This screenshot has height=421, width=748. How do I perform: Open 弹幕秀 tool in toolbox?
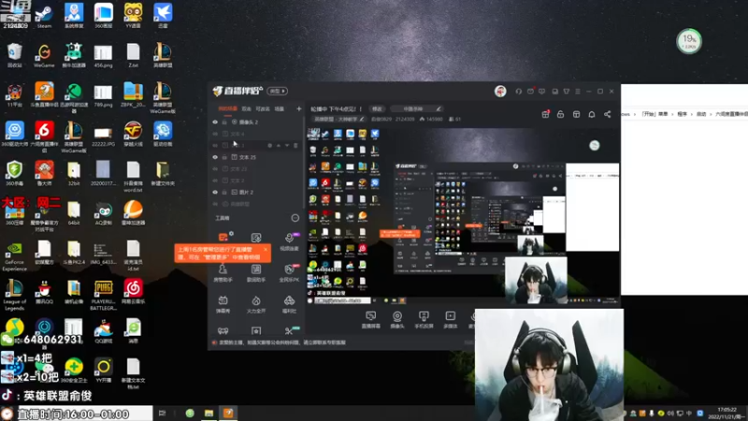pyautogui.click(x=223, y=303)
